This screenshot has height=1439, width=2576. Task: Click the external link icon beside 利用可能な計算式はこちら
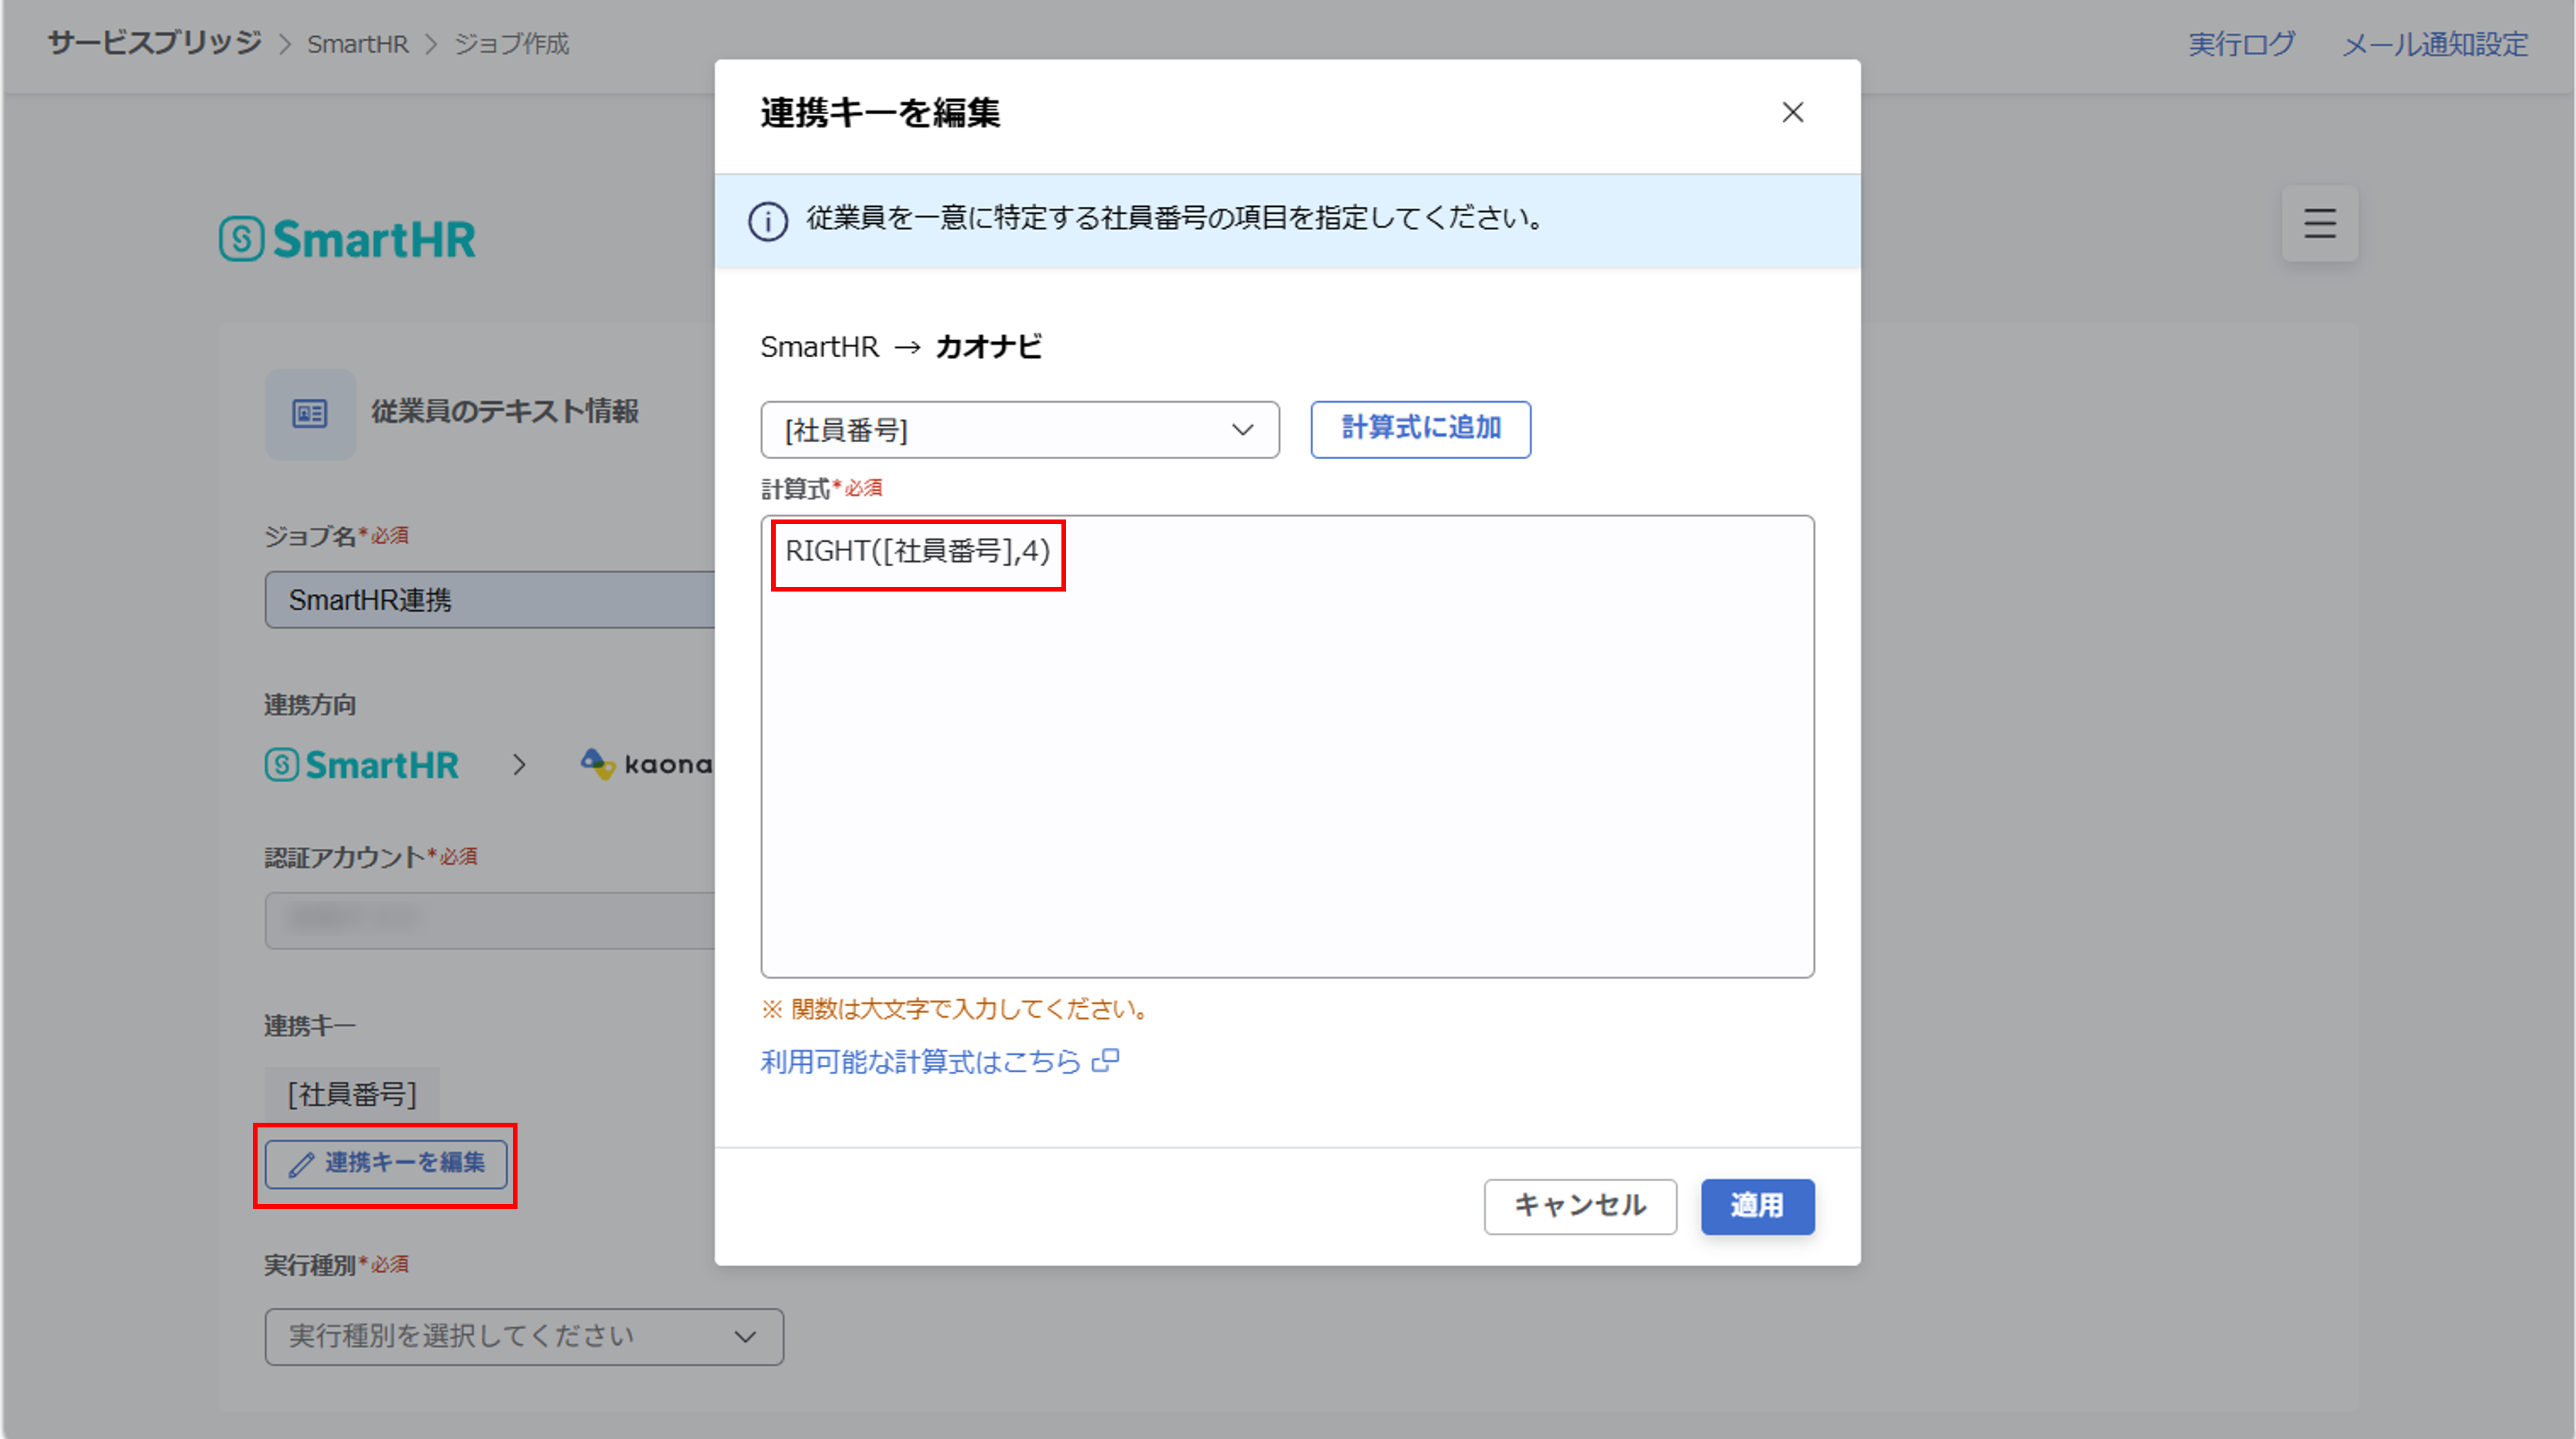1105,1061
